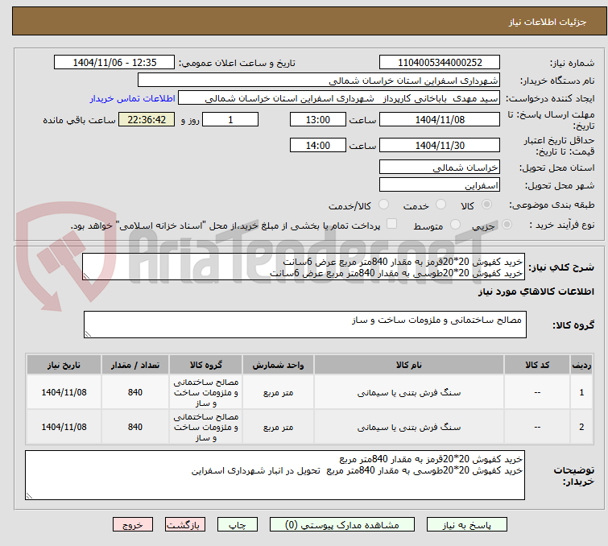Image resolution: width=608 pixels, height=546 pixels.
Task: Click the remaining days field showing 1
Action: coord(230,119)
